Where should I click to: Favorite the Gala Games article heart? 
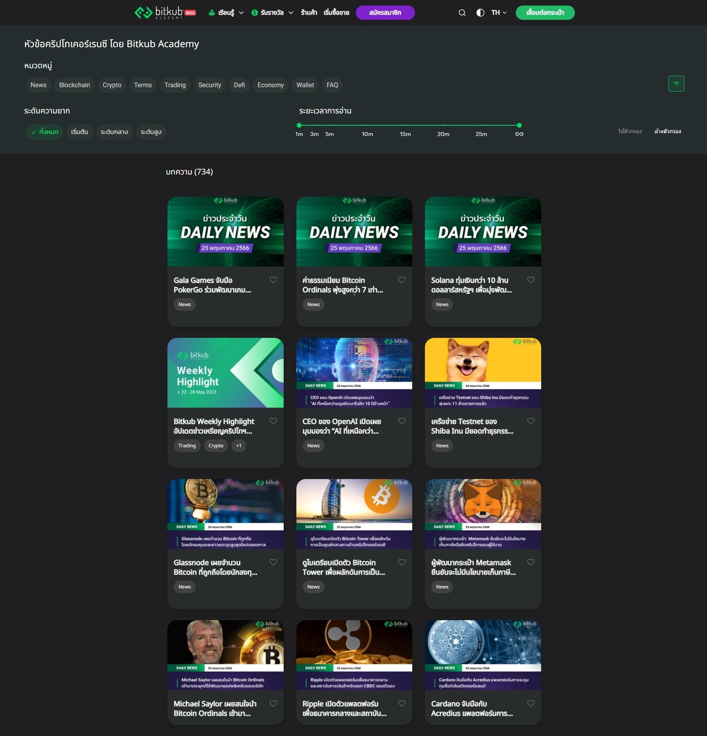[273, 280]
